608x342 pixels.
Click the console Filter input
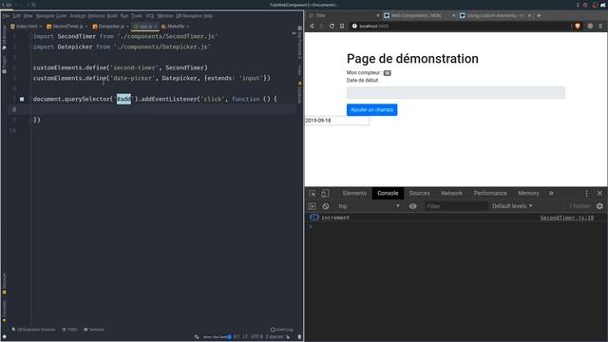456,206
